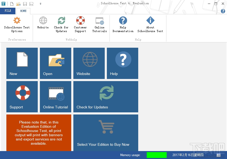Open Online Tutorials in ribbon
The image size is (227, 159).
99,25
